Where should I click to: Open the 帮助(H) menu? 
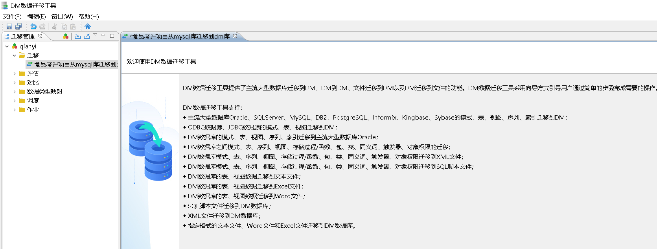tap(89, 16)
